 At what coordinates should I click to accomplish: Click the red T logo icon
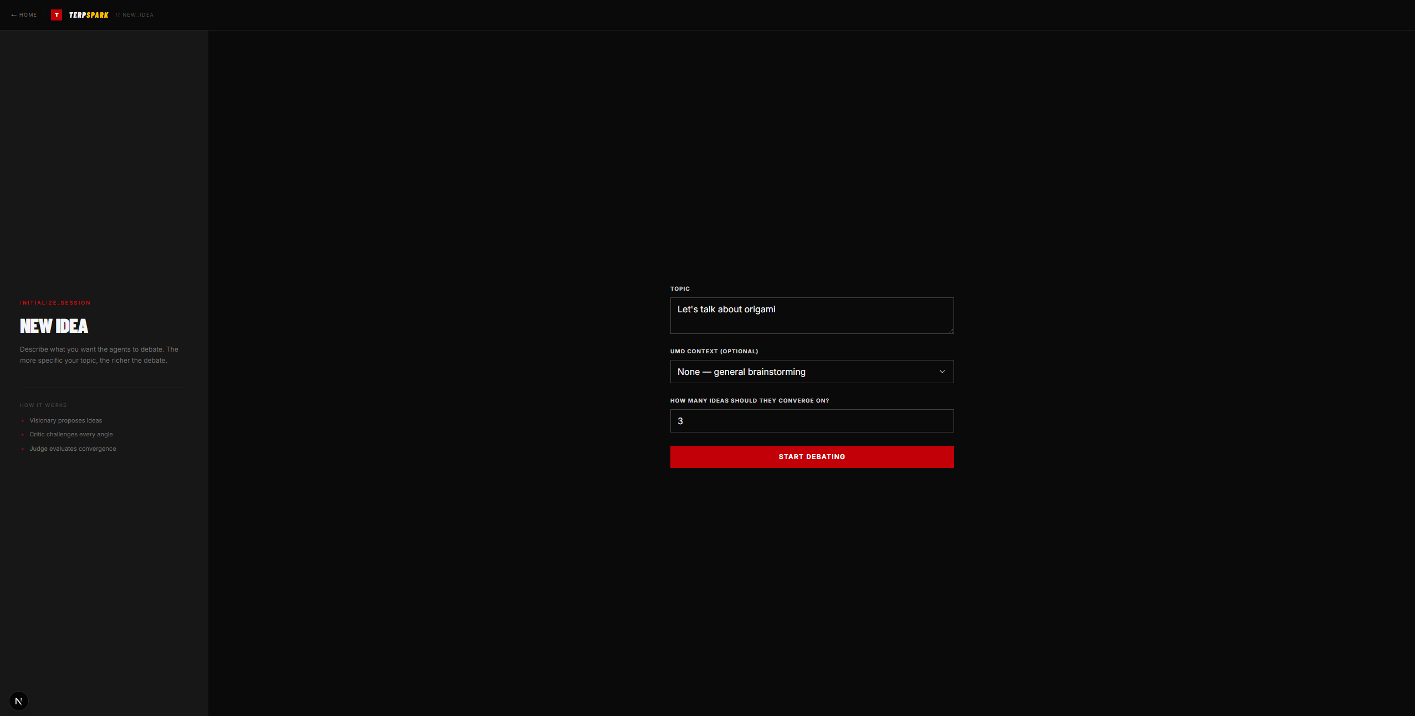coord(57,15)
